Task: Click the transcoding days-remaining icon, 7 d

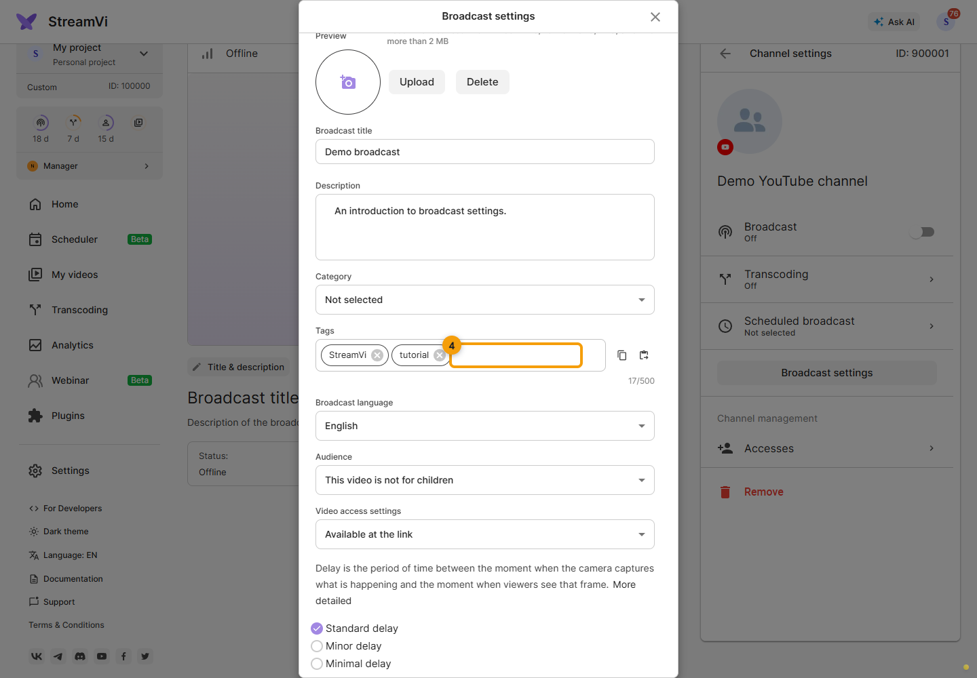Action: pyautogui.click(x=73, y=123)
